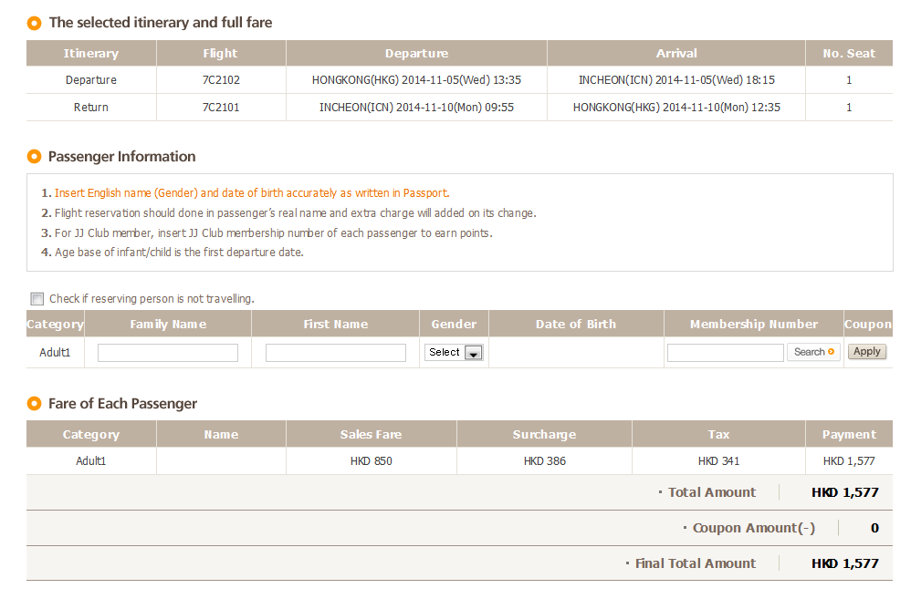
Task: Click the Itinerary column header
Action: [x=91, y=54]
